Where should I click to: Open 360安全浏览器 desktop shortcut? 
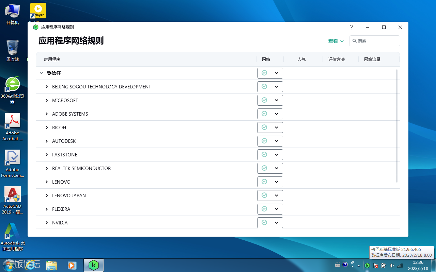[x=13, y=90]
